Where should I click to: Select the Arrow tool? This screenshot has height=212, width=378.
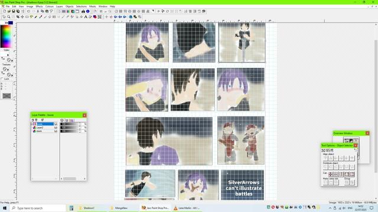pos(4,17)
